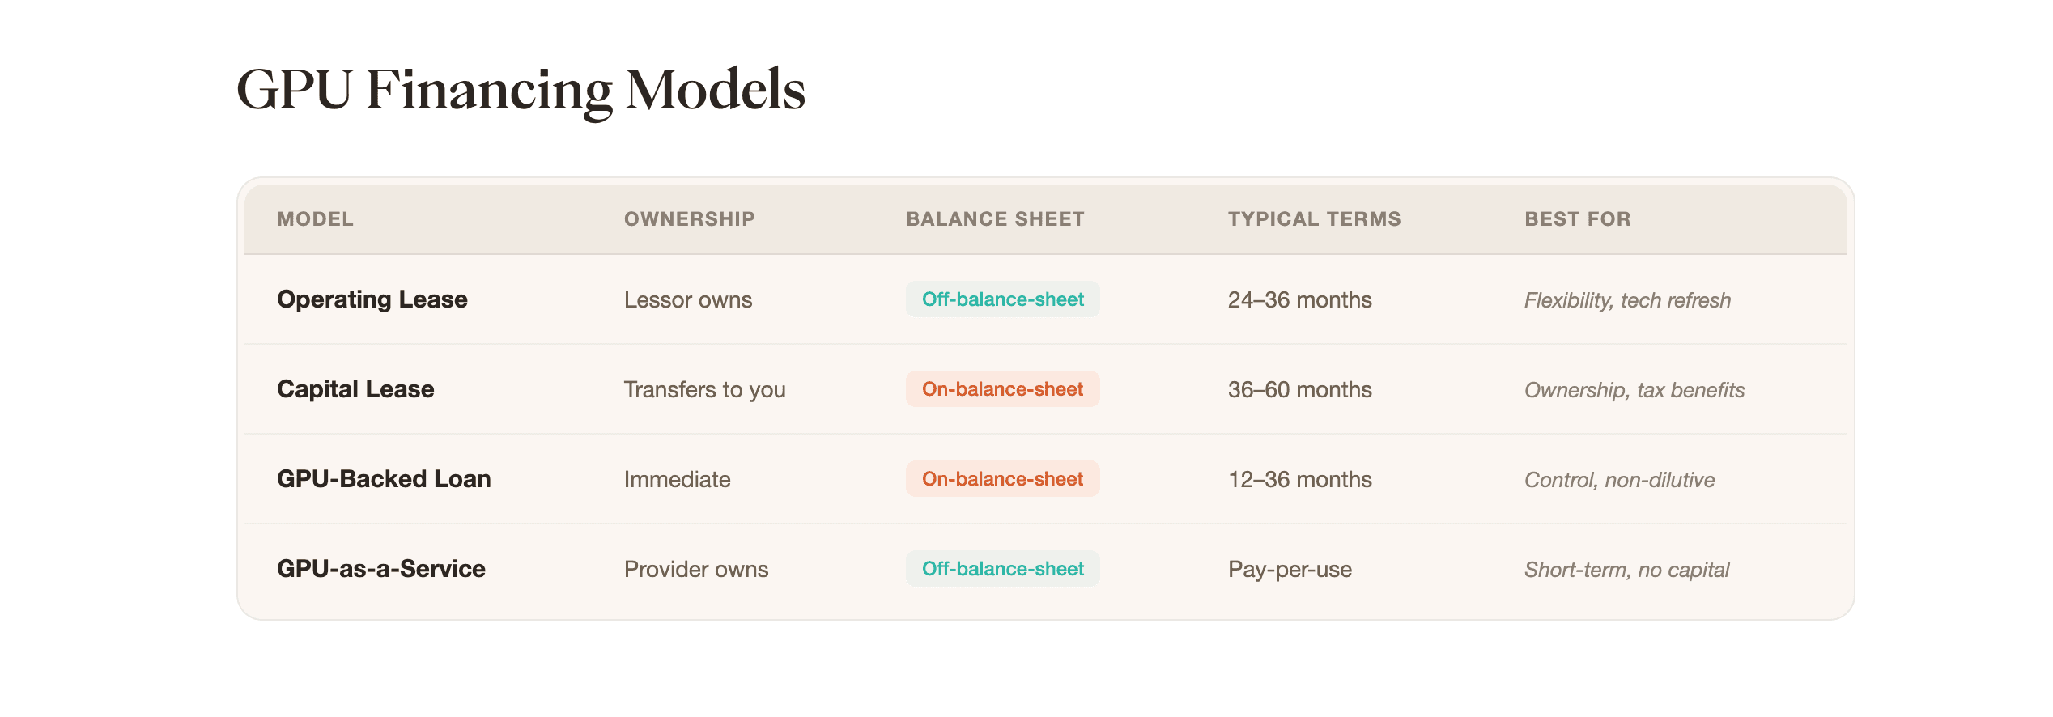Click the Off-balance-sheet badge for Operating Lease
The width and height of the screenshot is (2053, 717).
(x=1002, y=299)
